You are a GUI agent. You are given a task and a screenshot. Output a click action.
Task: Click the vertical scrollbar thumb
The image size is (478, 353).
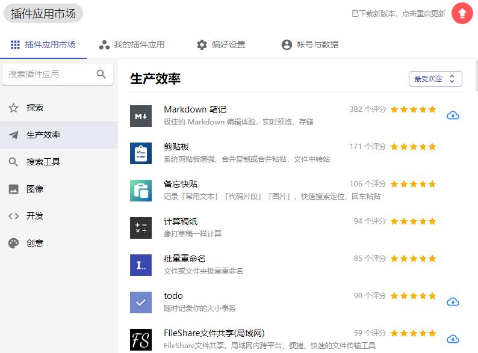pyautogui.click(x=476, y=76)
